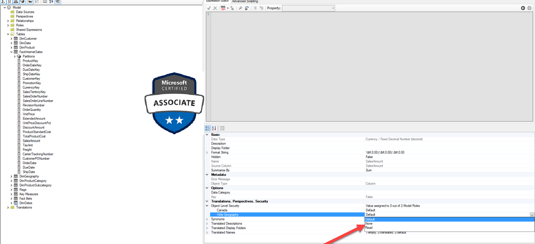
Task: Select the Shared Expressions folder
Action: point(29,30)
